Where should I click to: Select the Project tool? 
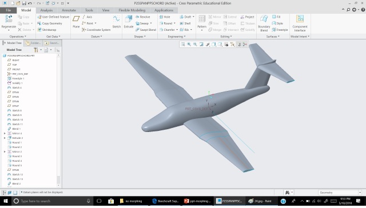tap(248, 17)
